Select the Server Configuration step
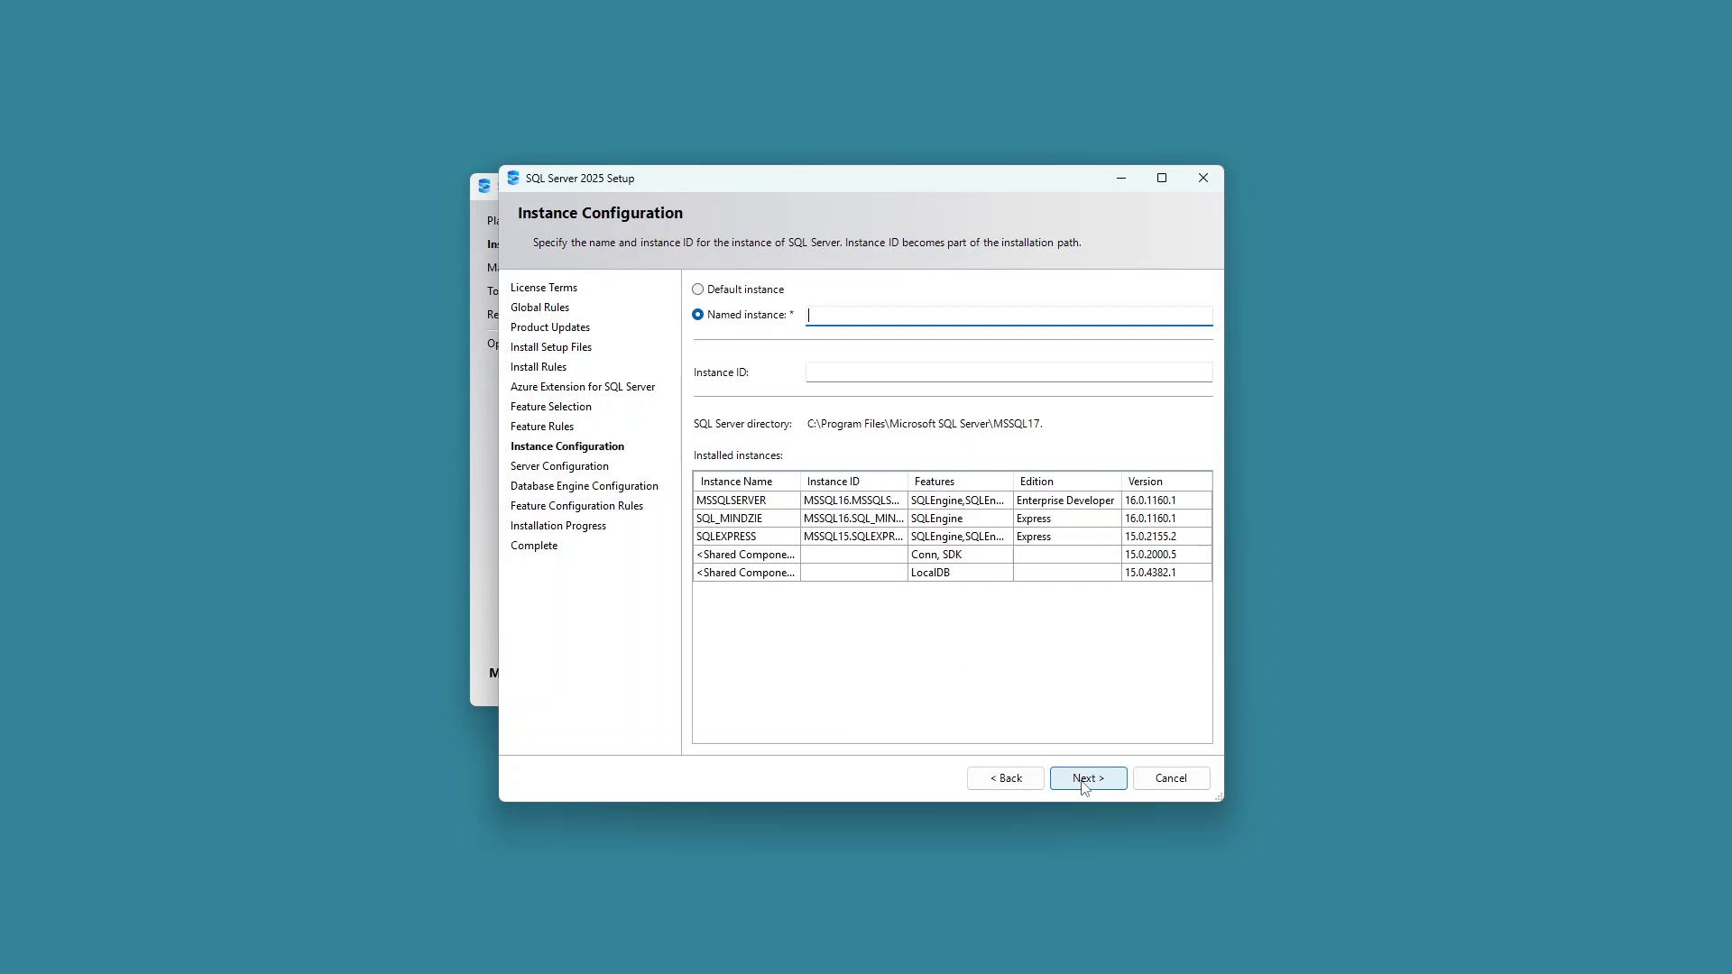1732x974 pixels. [x=559, y=466]
